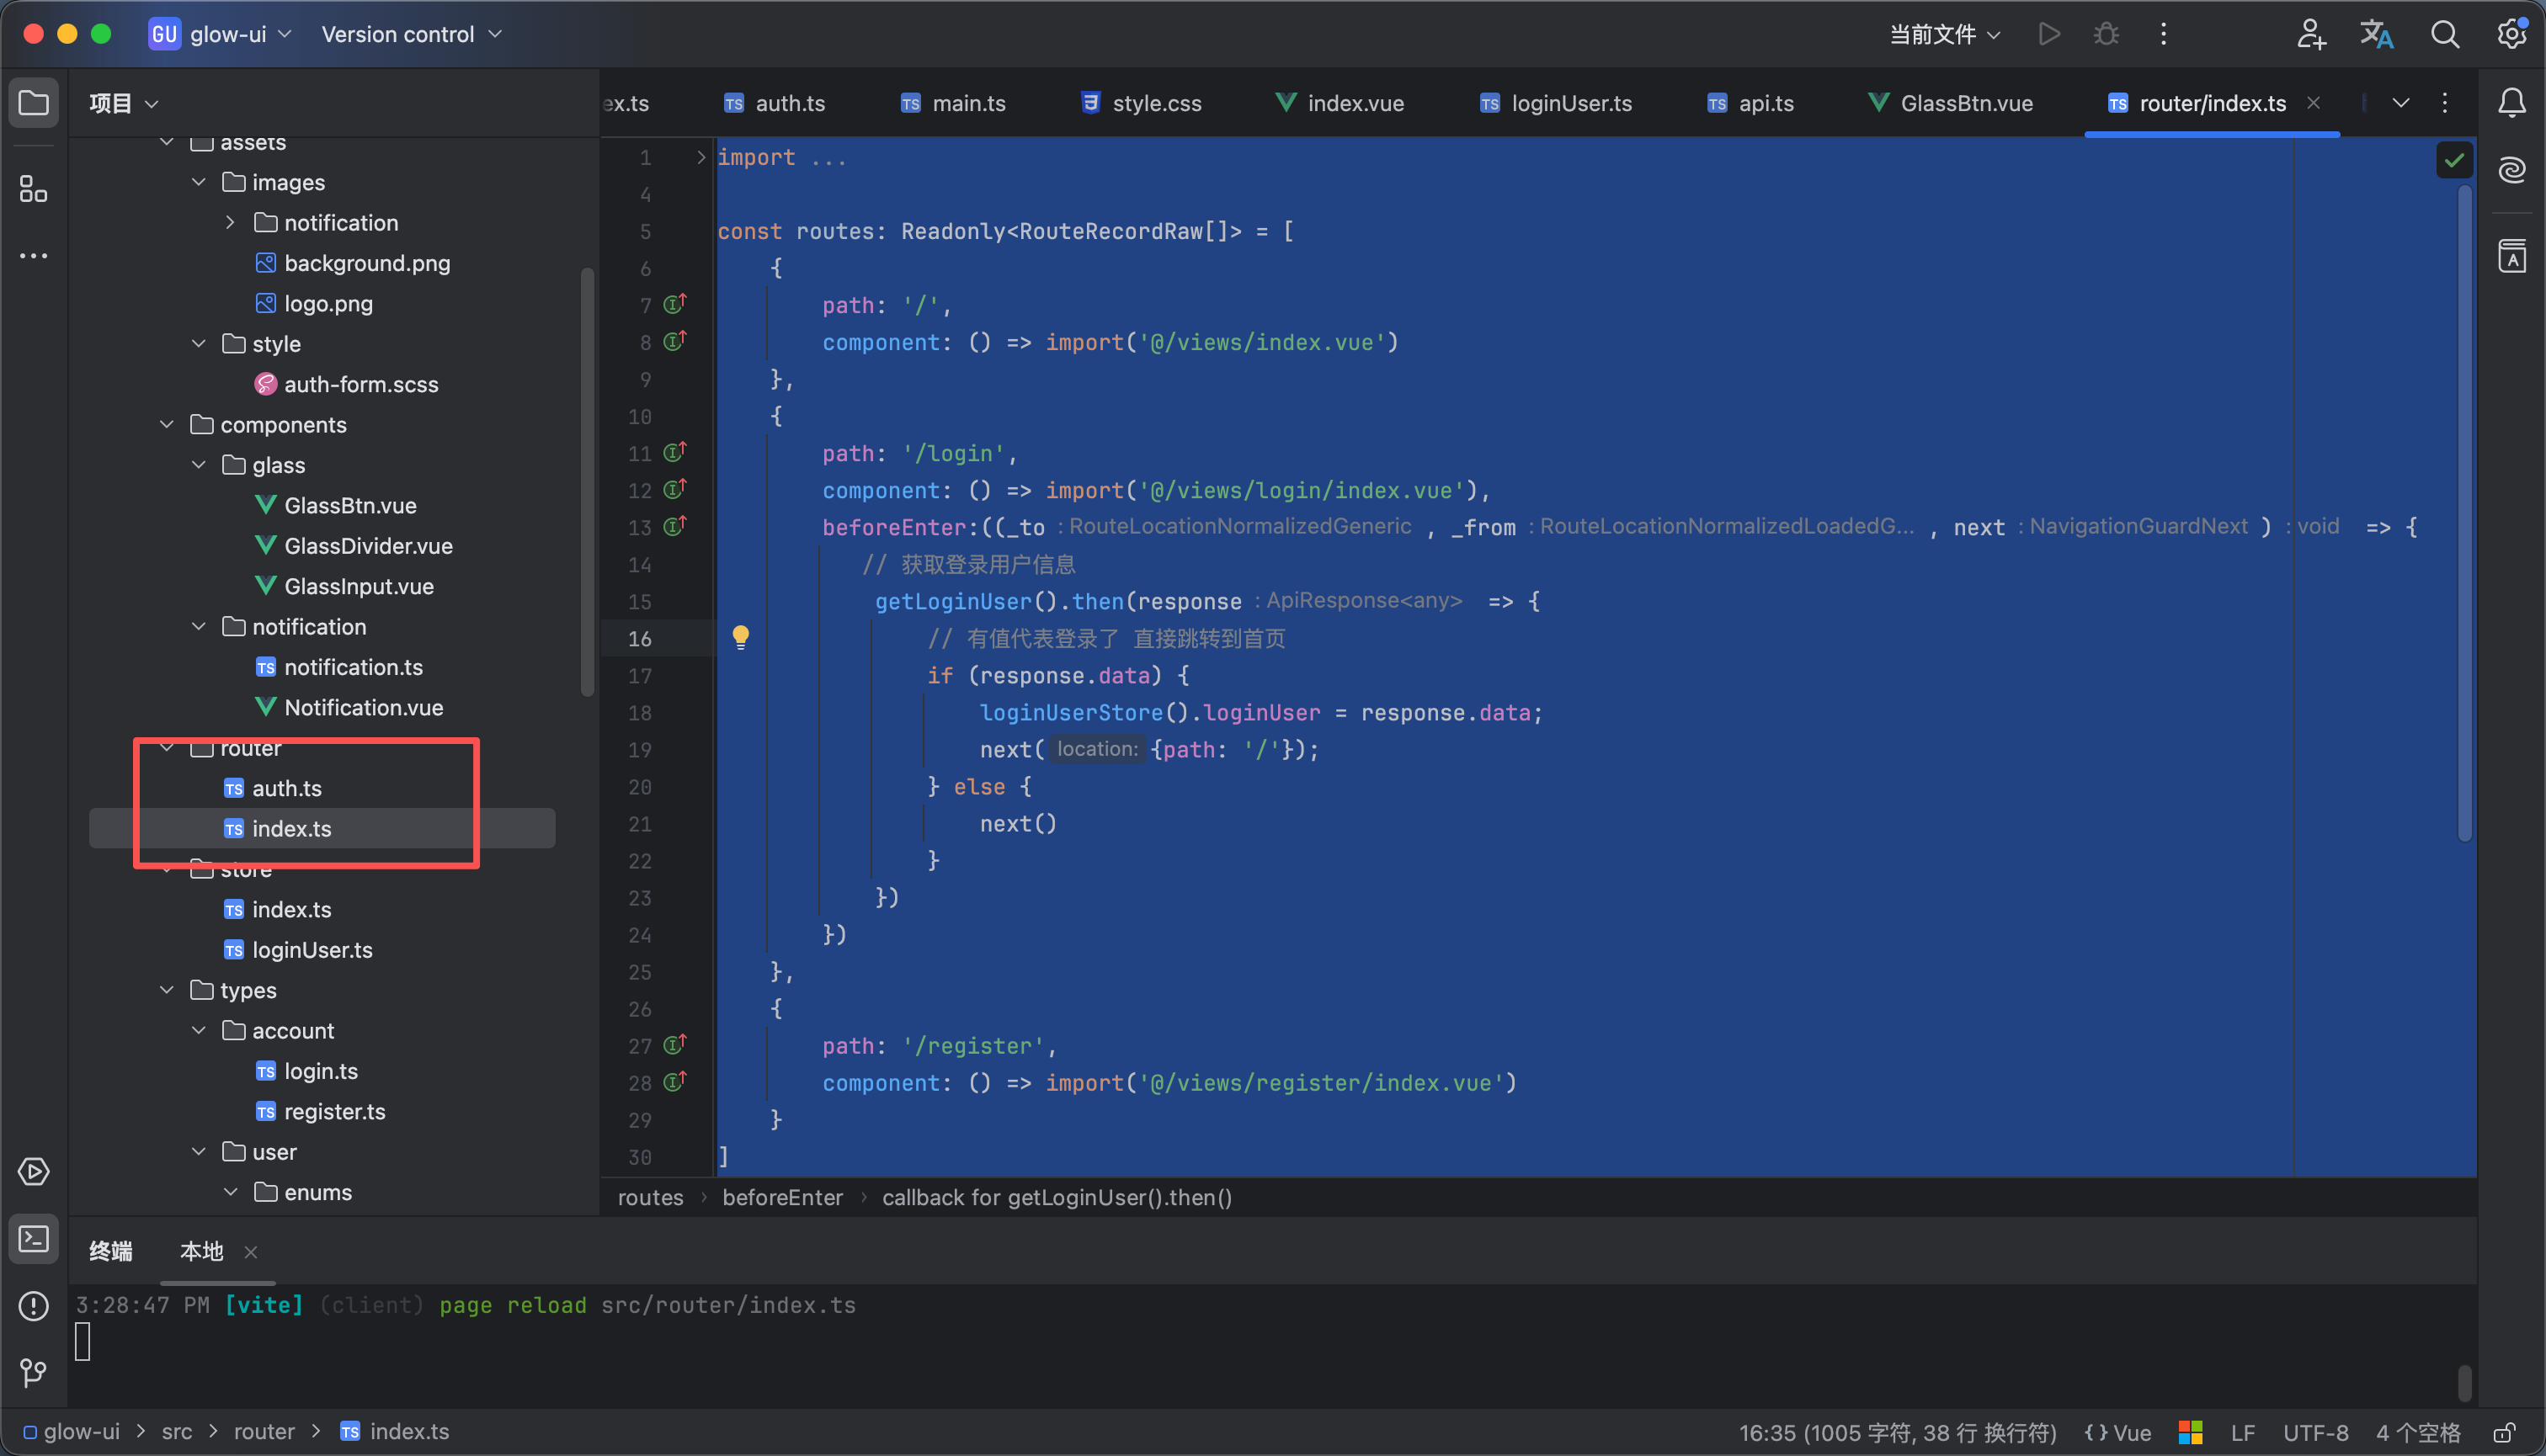Open the Version control dropdown

click(410, 34)
